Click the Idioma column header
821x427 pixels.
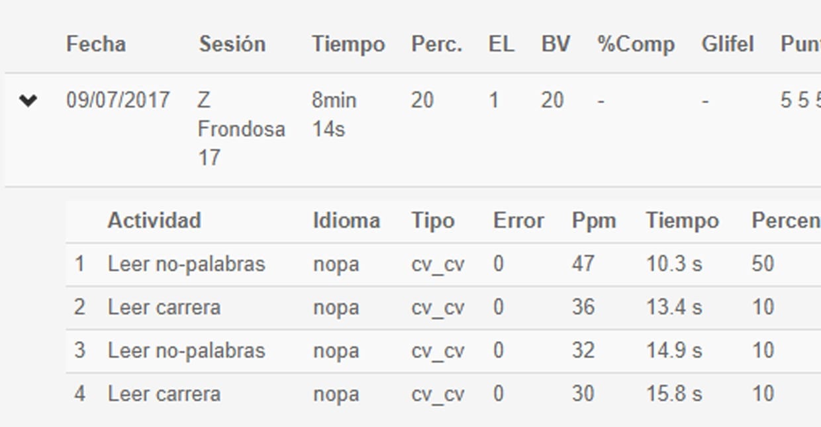coord(346,220)
